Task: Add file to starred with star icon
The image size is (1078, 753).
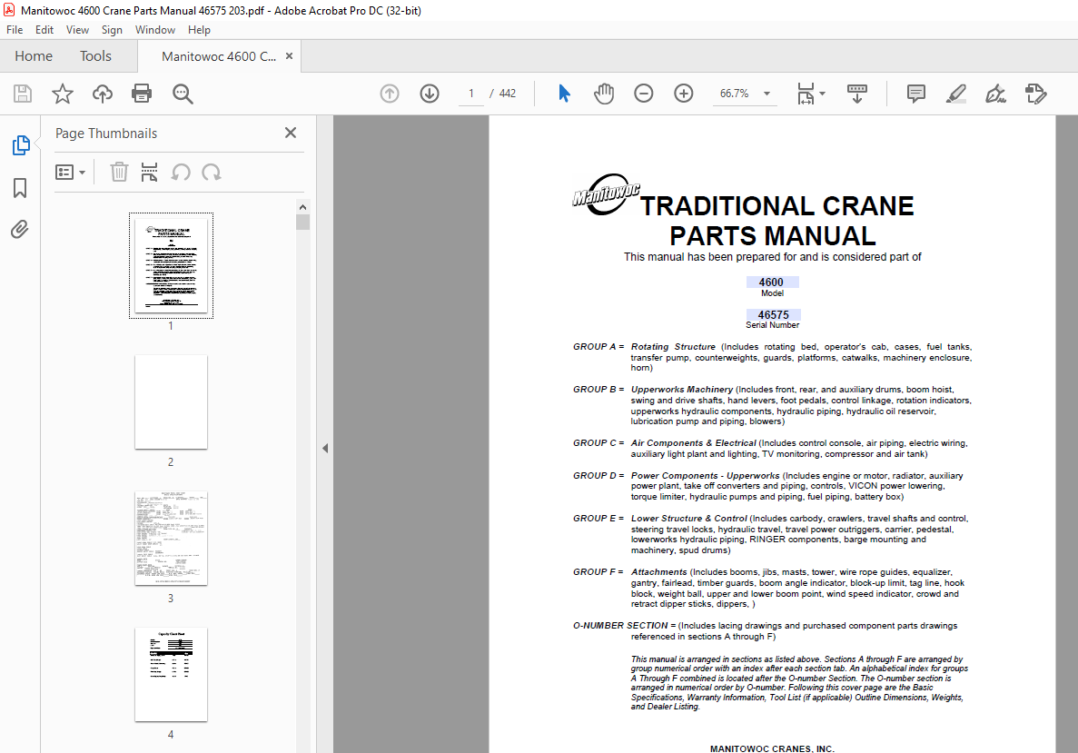Action: click(63, 94)
